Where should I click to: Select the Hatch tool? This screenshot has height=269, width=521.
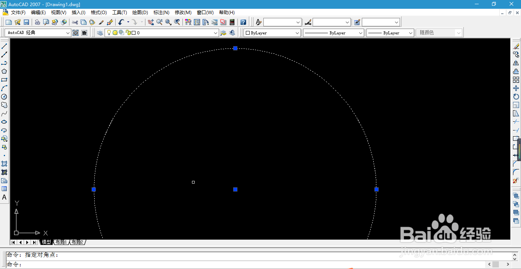coord(4,164)
